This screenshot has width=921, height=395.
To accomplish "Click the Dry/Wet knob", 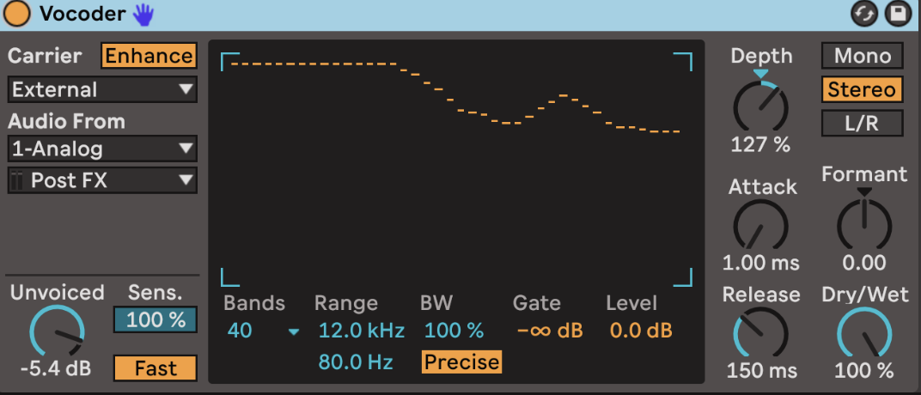I will point(864,333).
